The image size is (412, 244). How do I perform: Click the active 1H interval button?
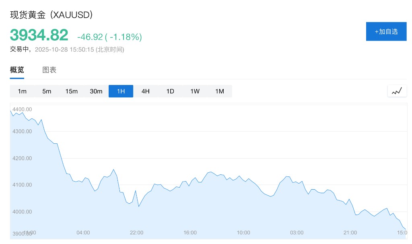(121, 91)
